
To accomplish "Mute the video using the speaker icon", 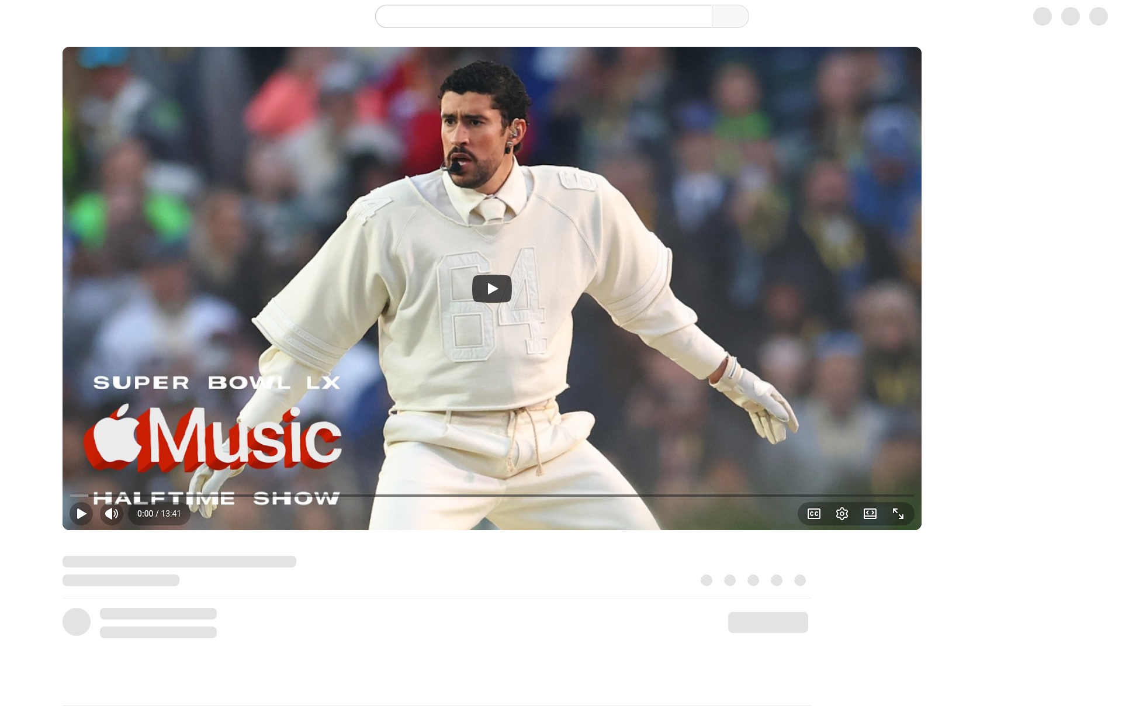I will pos(112,514).
